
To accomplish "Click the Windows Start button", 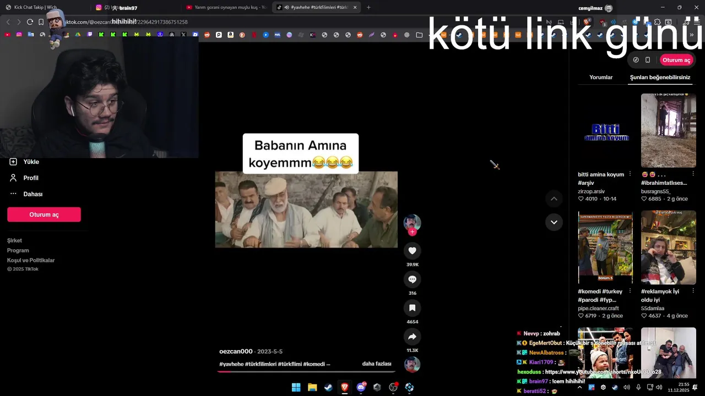I will pyautogui.click(x=296, y=387).
